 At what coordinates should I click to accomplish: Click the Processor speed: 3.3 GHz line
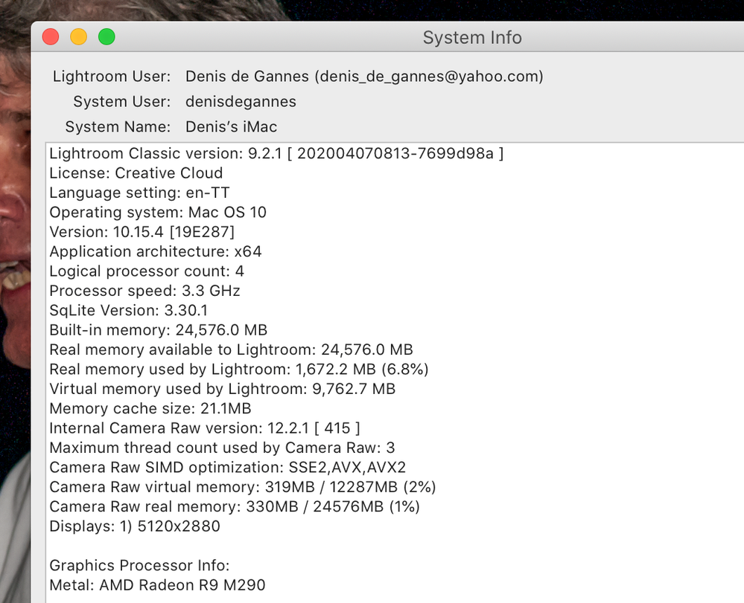[x=144, y=291]
